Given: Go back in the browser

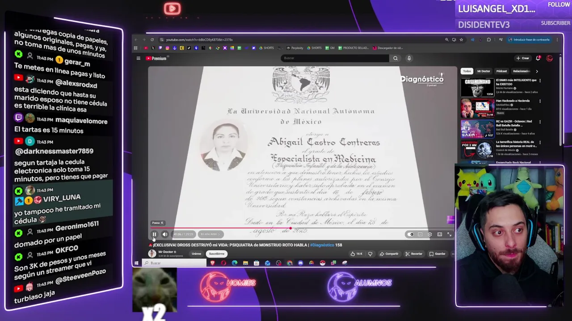Looking at the screenshot, I should [x=137, y=40].
